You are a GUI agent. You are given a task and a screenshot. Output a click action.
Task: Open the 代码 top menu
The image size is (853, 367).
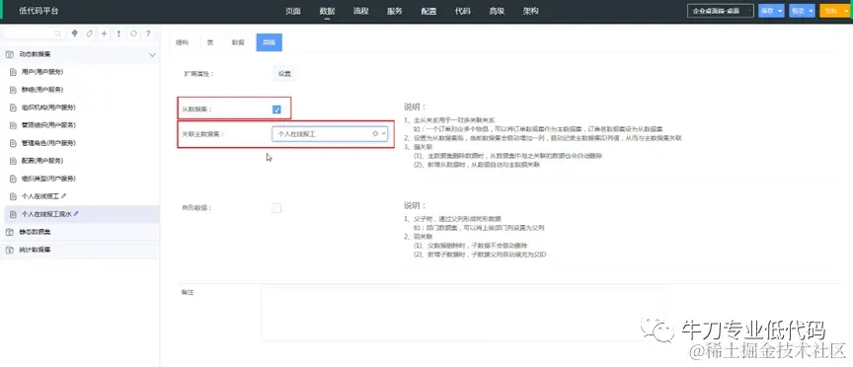pos(462,11)
